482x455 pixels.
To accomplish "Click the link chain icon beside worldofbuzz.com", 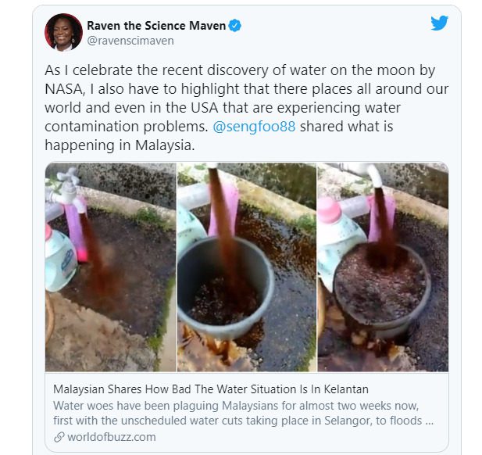I will coord(59,437).
